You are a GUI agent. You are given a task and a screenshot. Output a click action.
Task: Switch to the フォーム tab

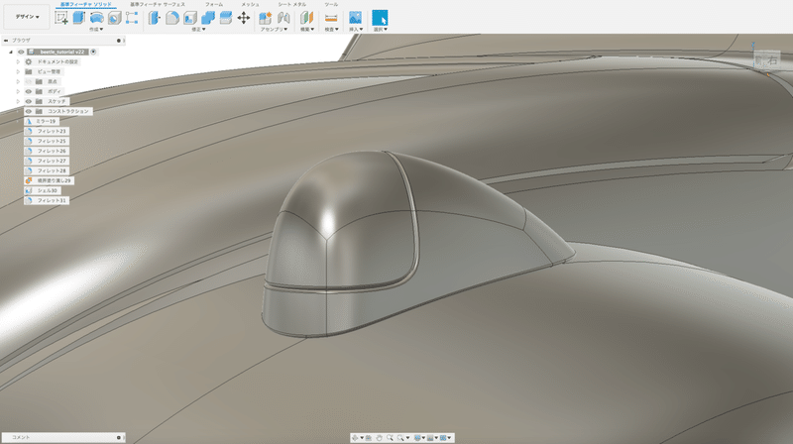click(214, 5)
